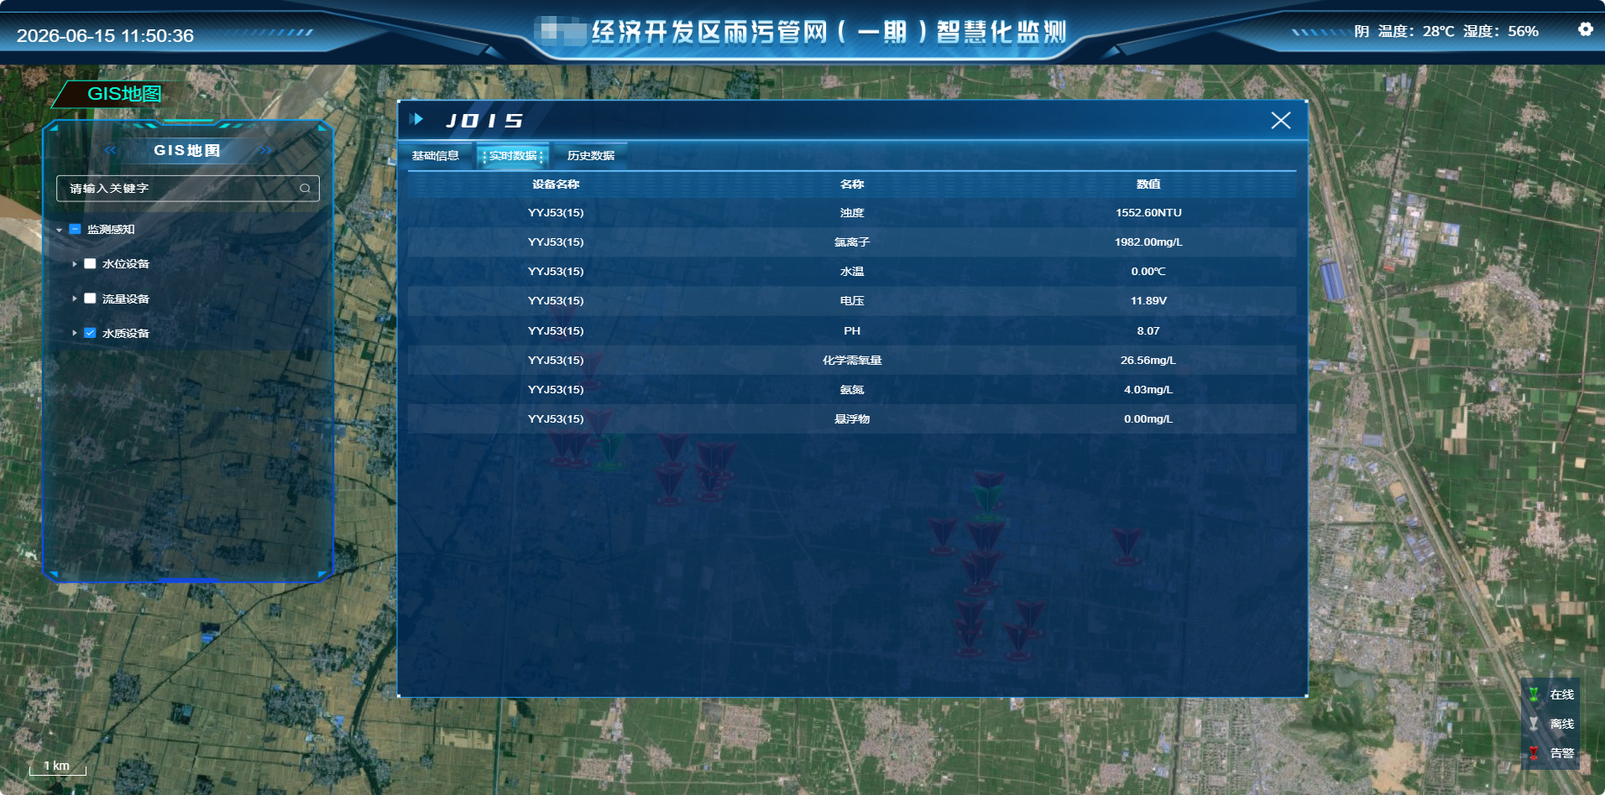Focus the 请输入关键字 search field

187,189
